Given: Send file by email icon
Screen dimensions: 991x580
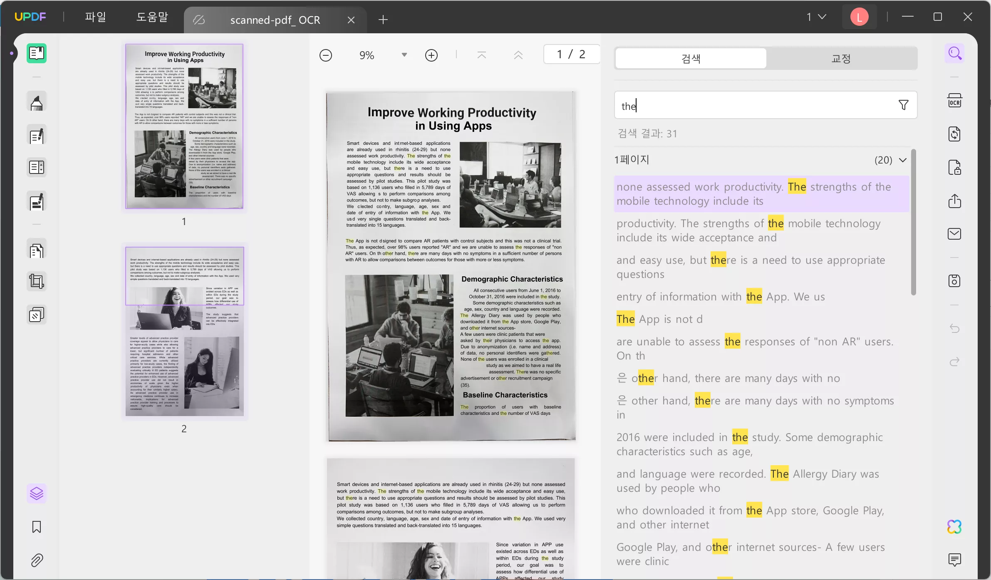Looking at the screenshot, I should [954, 234].
